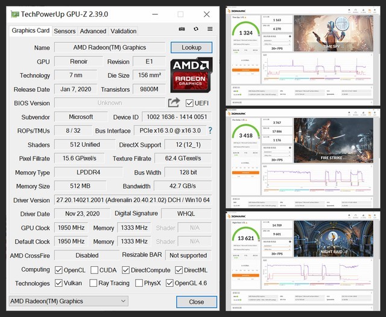
Task: Click the Fire Strike score gauge 3 418
Action: click(x=245, y=132)
